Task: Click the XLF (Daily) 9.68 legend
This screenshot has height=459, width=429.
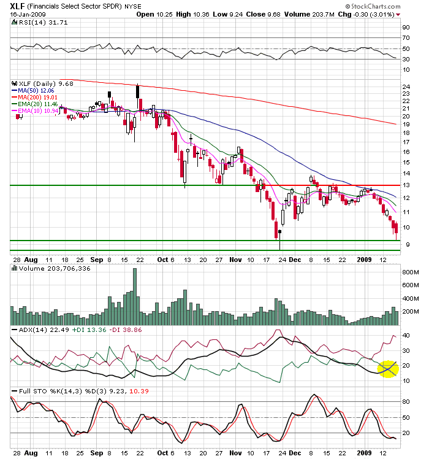Action: coord(46,83)
